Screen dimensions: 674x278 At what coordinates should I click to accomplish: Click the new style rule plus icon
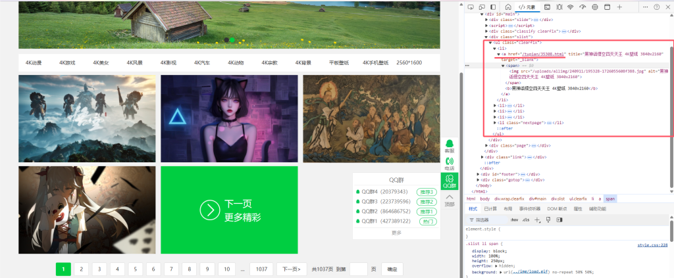click(536, 220)
